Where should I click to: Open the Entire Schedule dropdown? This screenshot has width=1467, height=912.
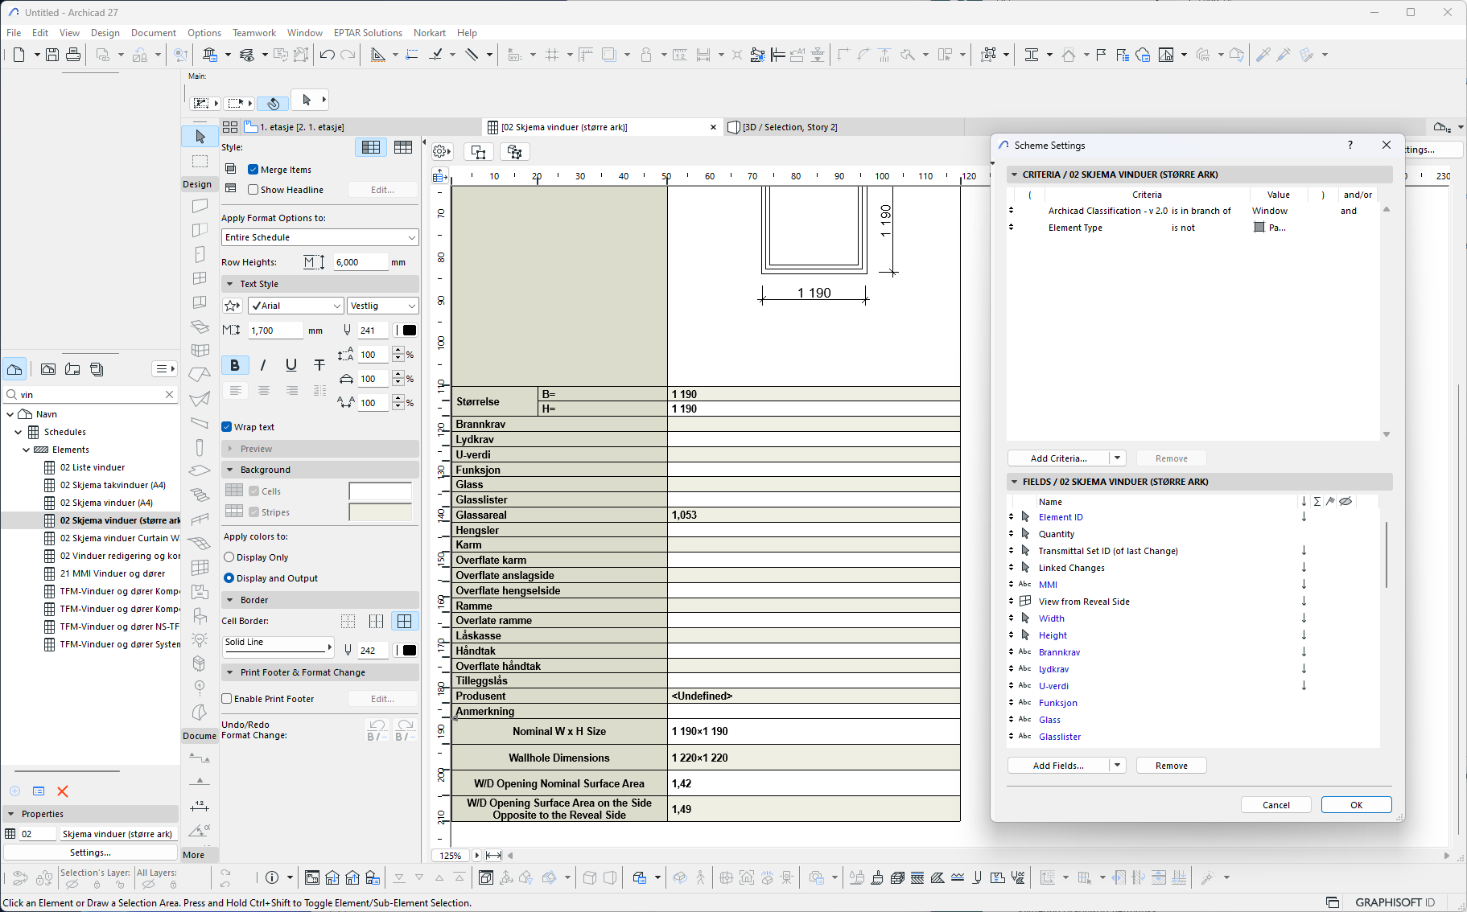[x=319, y=237]
